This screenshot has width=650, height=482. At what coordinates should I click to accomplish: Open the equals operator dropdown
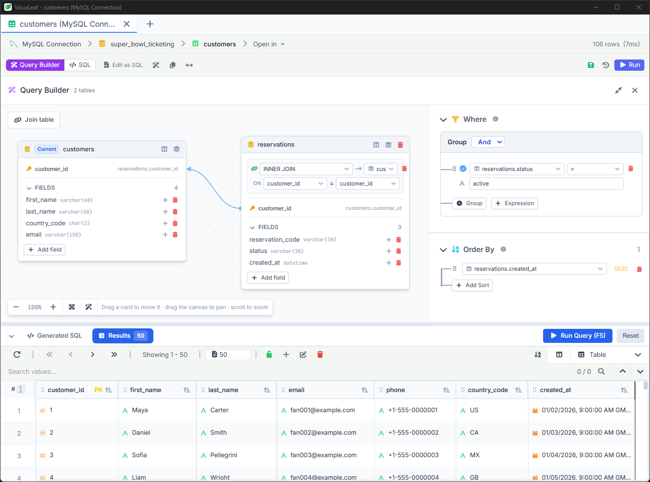pyautogui.click(x=595, y=169)
